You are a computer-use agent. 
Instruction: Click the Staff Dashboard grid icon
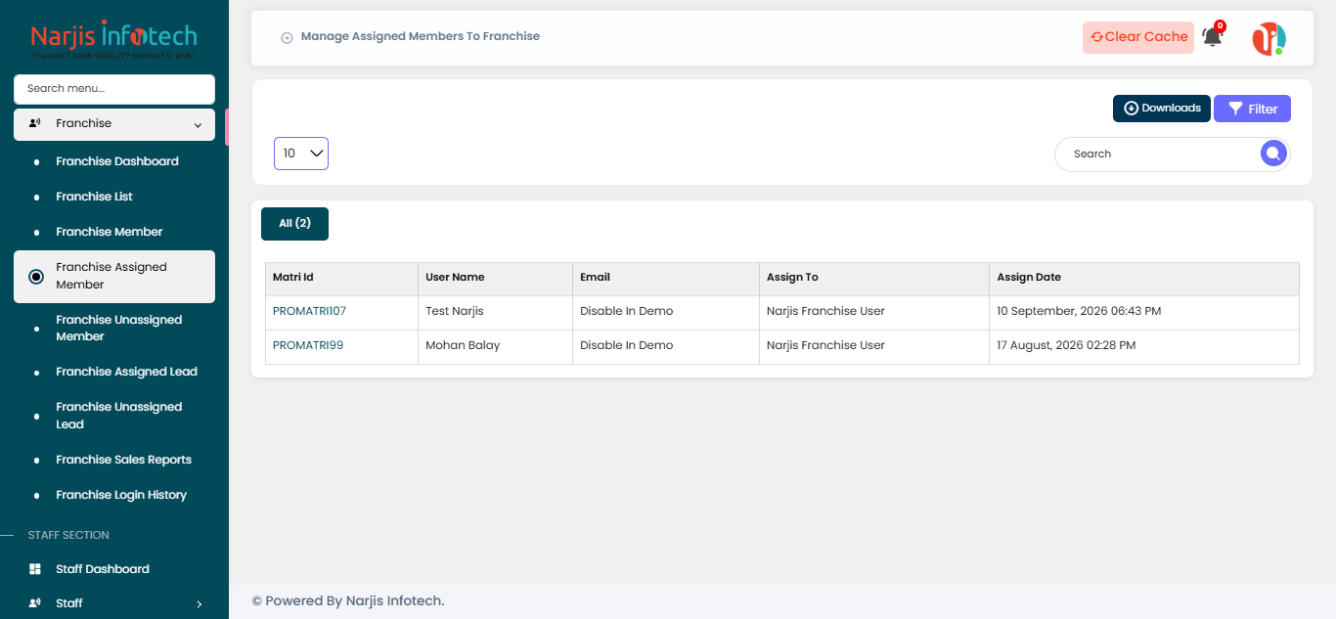point(35,569)
